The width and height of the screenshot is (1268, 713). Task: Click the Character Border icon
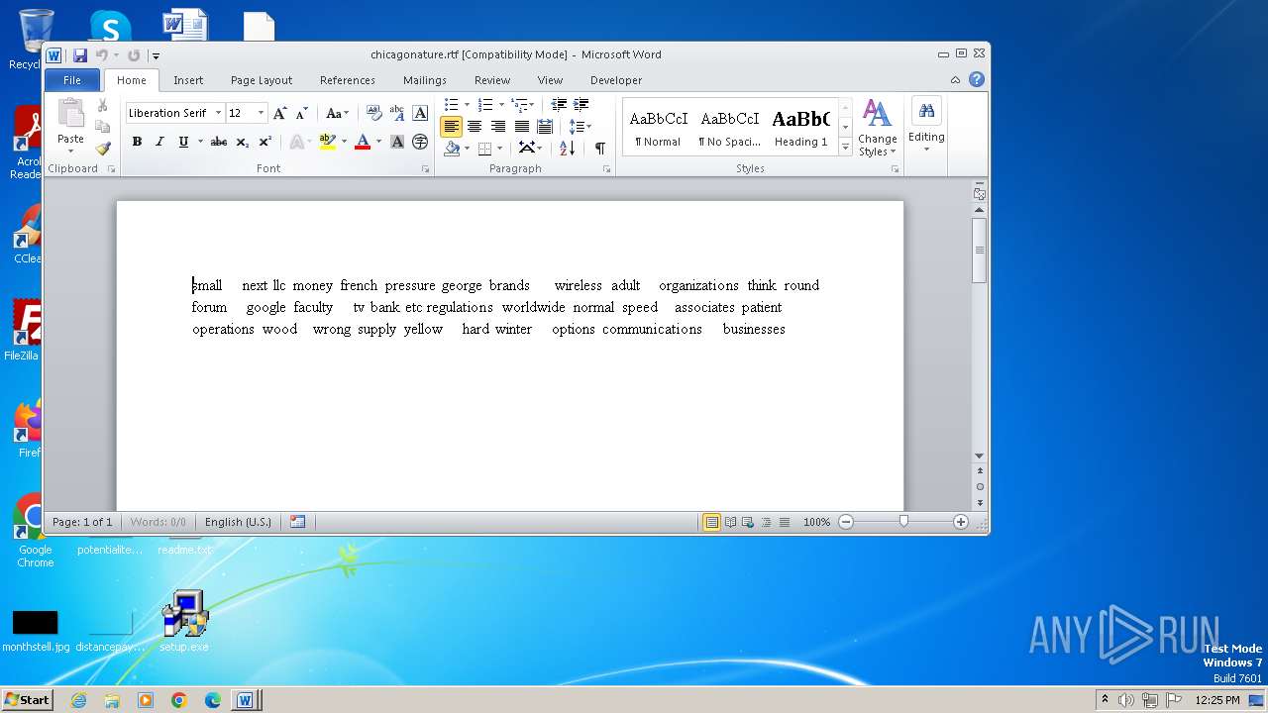(x=420, y=113)
